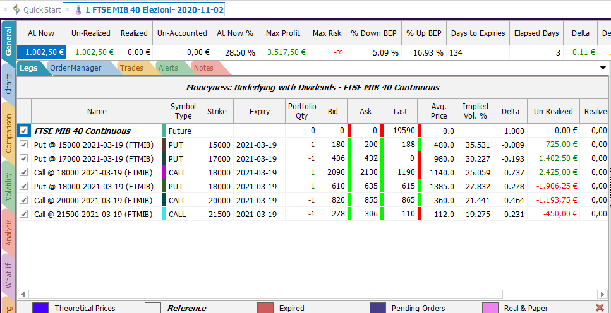Switch to the Order Manager tab
This screenshot has width=611, height=313.
point(76,68)
